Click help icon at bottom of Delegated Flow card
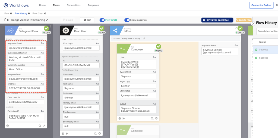Viewport: 278px width, 138px height. pyautogui.click(x=8, y=126)
